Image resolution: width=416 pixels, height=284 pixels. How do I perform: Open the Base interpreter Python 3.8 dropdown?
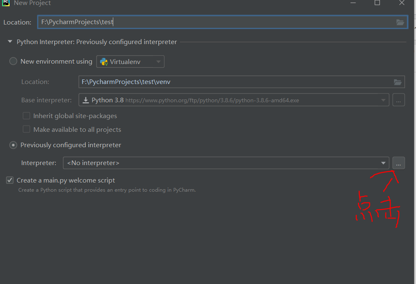click(x=234, y=100)
